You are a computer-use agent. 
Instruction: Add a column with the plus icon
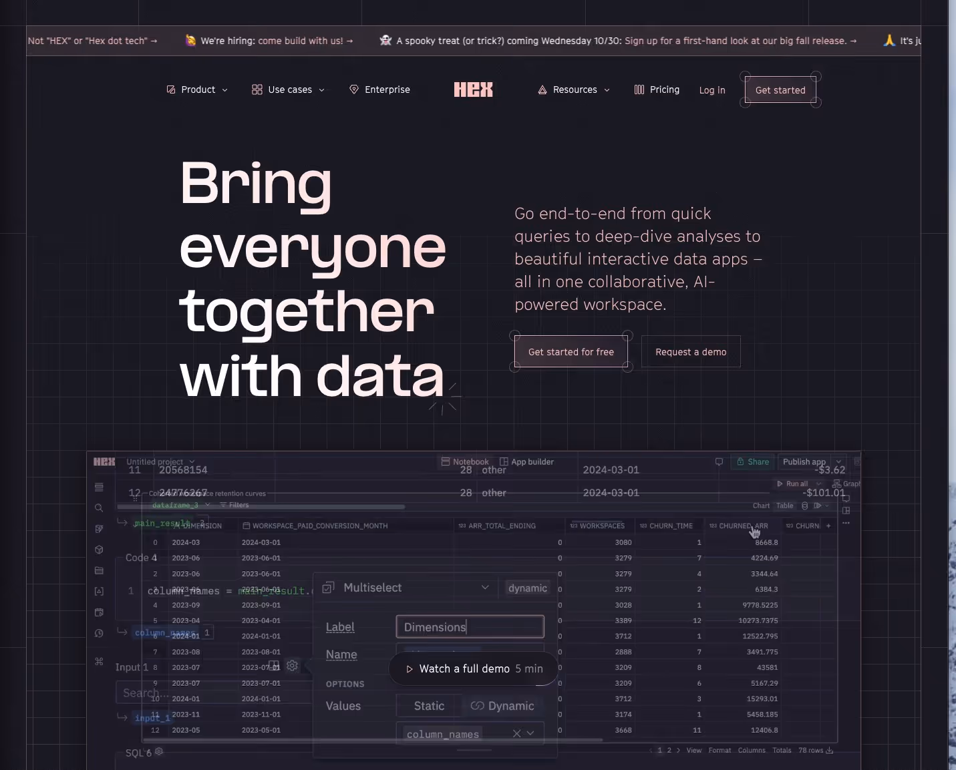[x=828, y=526]
